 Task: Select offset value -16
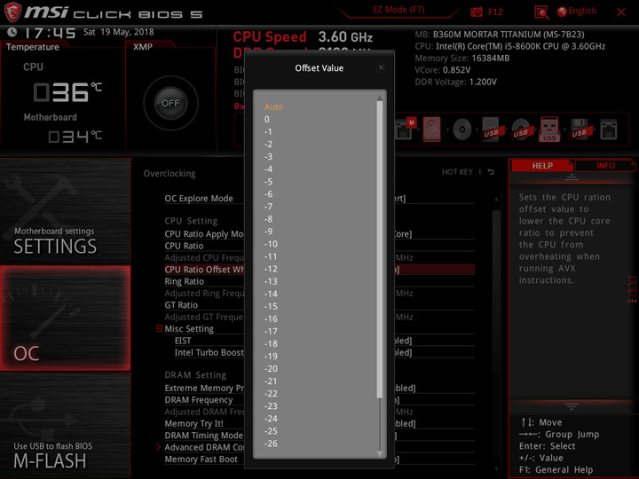point(271,318)
